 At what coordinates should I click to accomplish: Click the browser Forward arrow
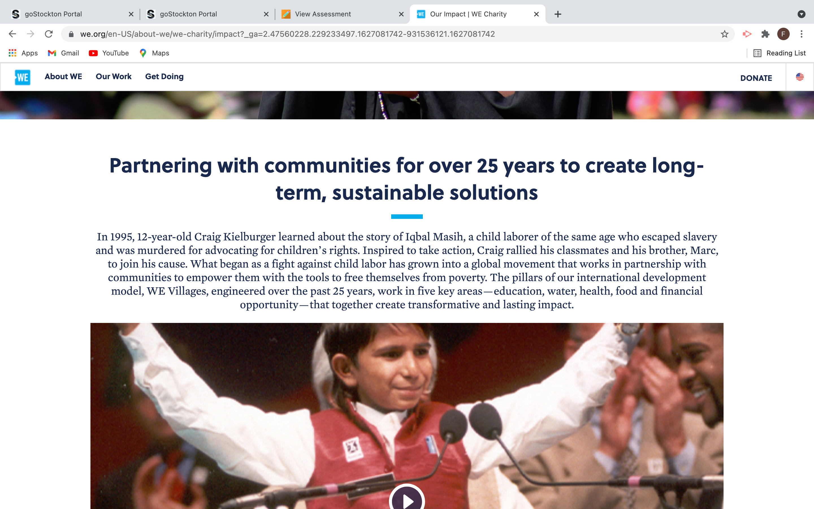click(x=31, y=34)
